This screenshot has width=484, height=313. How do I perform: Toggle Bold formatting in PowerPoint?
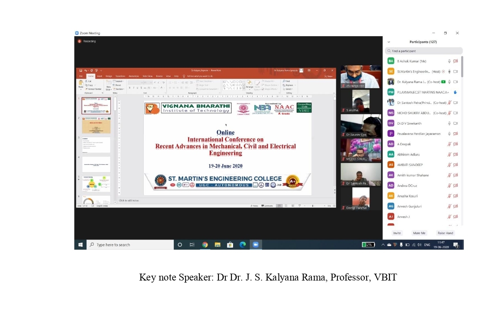click(x=130, y=88)
